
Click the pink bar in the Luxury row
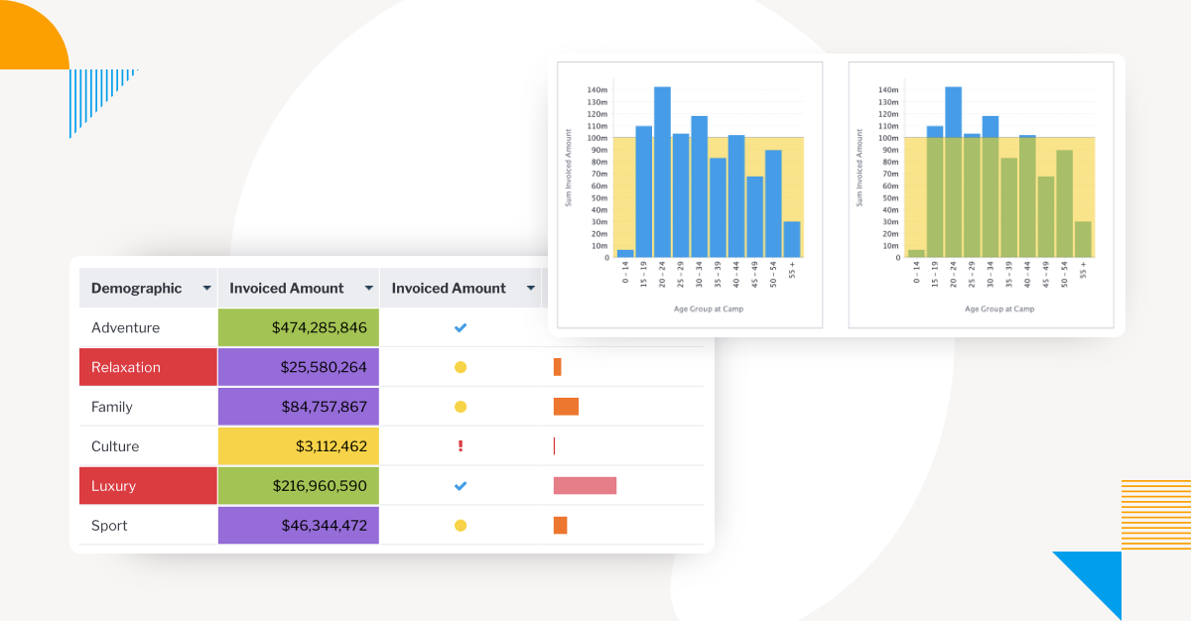point(585,486)
